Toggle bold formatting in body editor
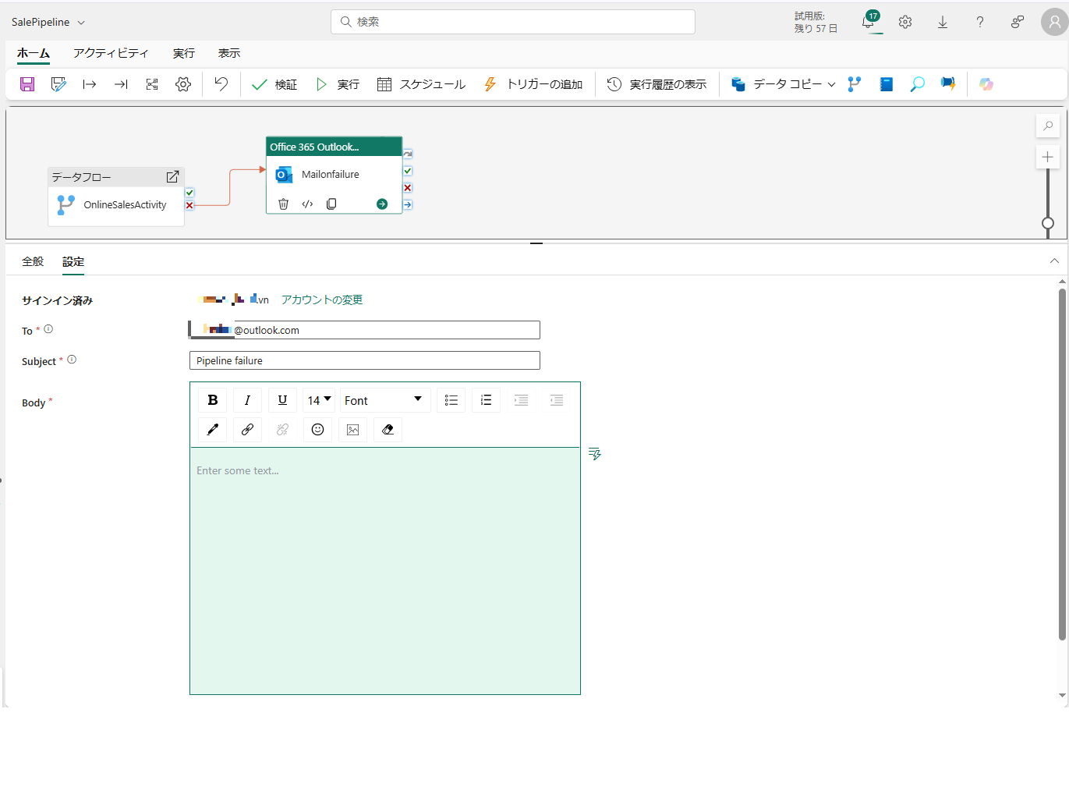Viewport: 1069px width, 805px height. (213, 400)
